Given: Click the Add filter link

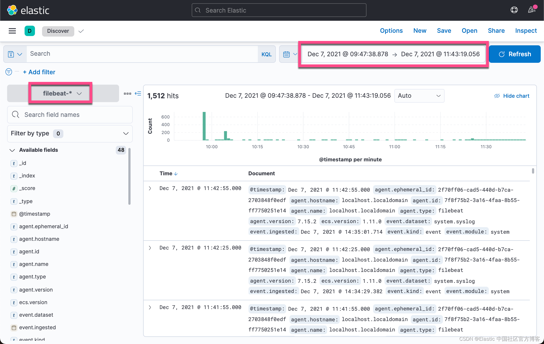Looking at the screenshot, I should [x=39, y=72].
